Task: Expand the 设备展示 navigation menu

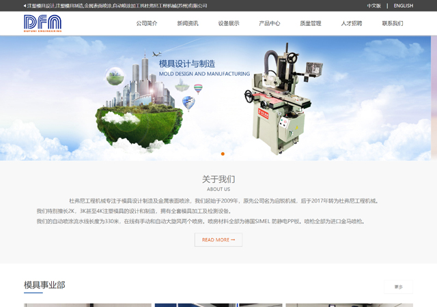Action: tap(229, 23)
